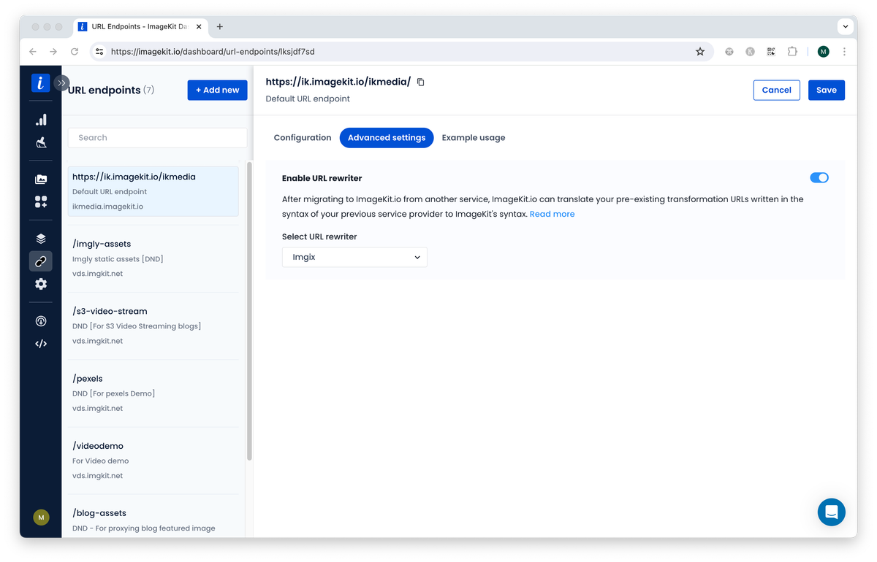Click the endpoint list scrollbar

pos(249,312)
